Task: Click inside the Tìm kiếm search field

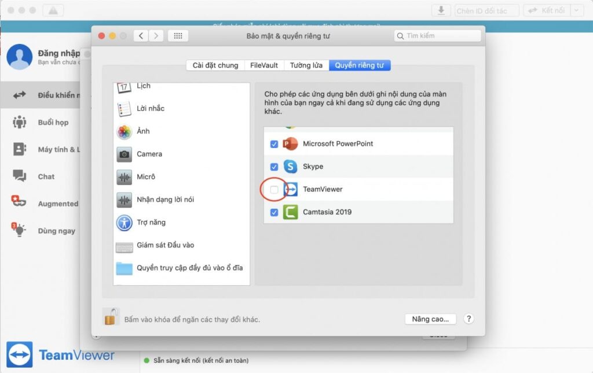Action: point(438,35)
